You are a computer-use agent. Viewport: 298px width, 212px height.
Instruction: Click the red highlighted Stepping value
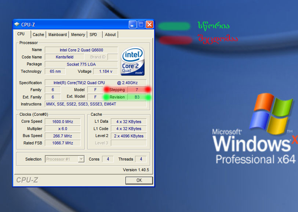137,90
